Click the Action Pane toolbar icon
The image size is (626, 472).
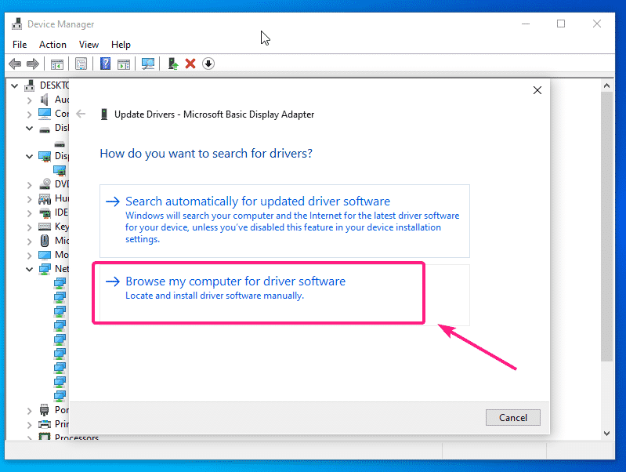[124, 64]
